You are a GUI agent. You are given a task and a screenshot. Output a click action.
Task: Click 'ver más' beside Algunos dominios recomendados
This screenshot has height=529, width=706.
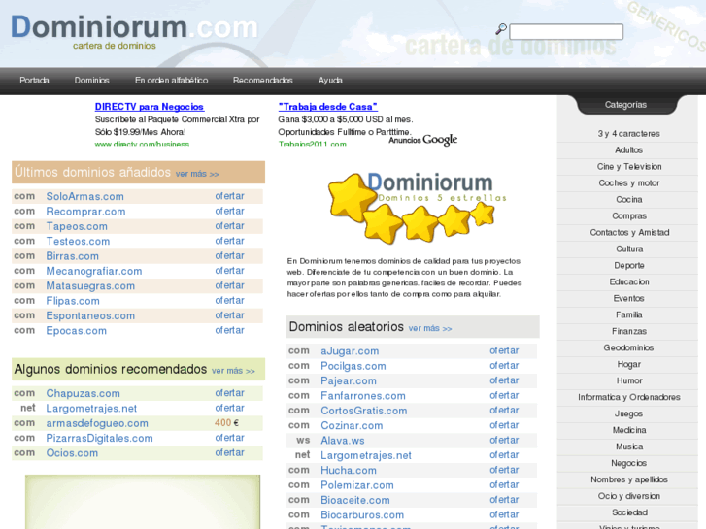tap(233, 371)
